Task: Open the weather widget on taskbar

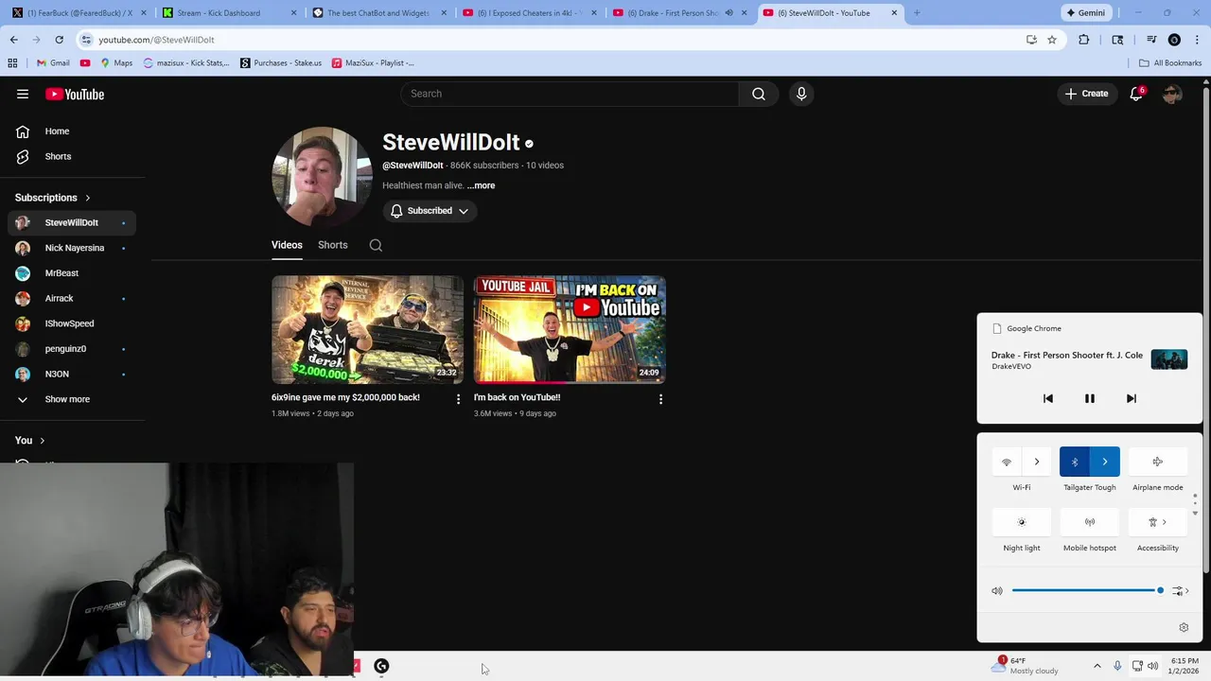Action: click(1025, 666)
